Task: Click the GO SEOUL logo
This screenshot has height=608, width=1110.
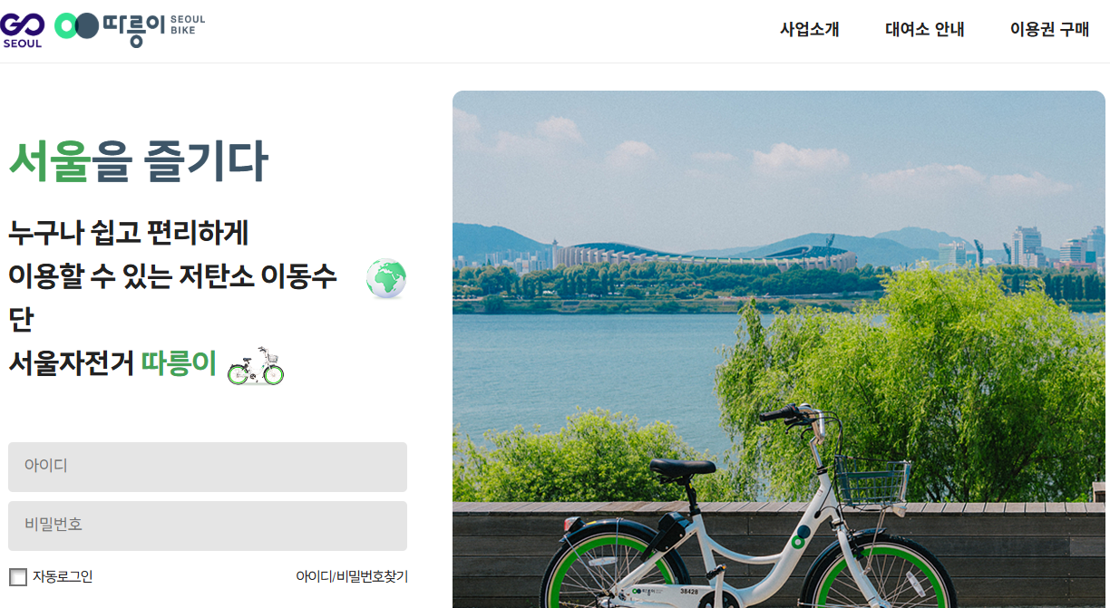Action: (22, 30)
